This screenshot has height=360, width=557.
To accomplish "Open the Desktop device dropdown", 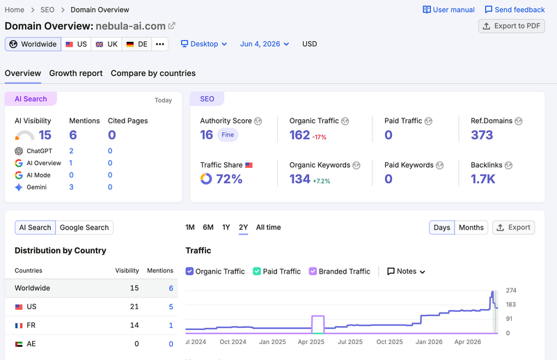I will (204, 44).
